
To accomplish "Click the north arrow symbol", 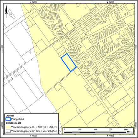I will pyautogui.click(x=6, y=11).
